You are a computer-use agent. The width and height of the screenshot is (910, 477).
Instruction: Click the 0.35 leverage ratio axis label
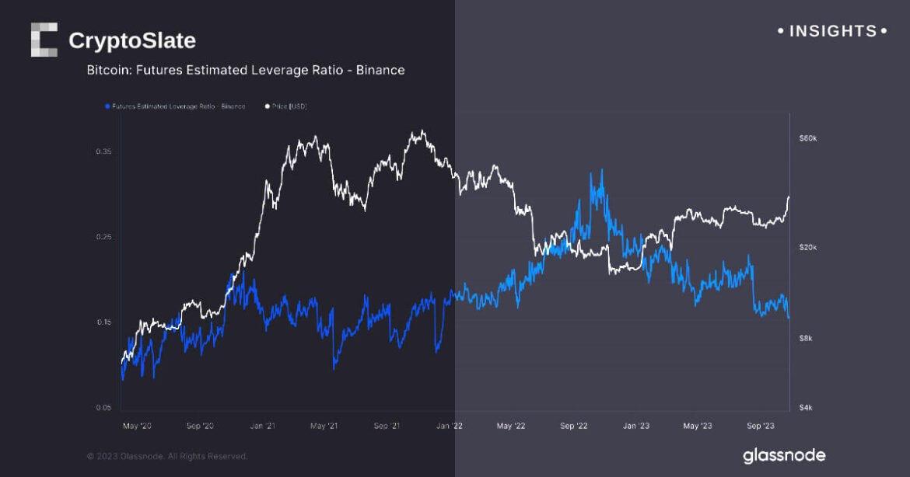[103, 151]
